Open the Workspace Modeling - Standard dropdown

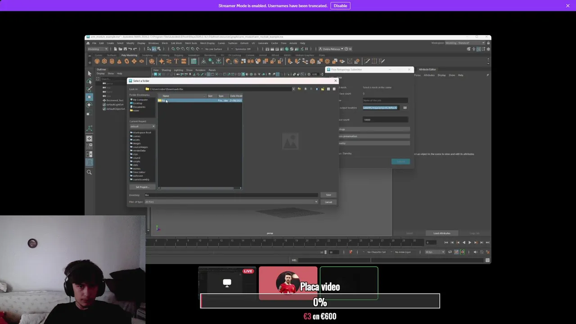tap(464, 43)
